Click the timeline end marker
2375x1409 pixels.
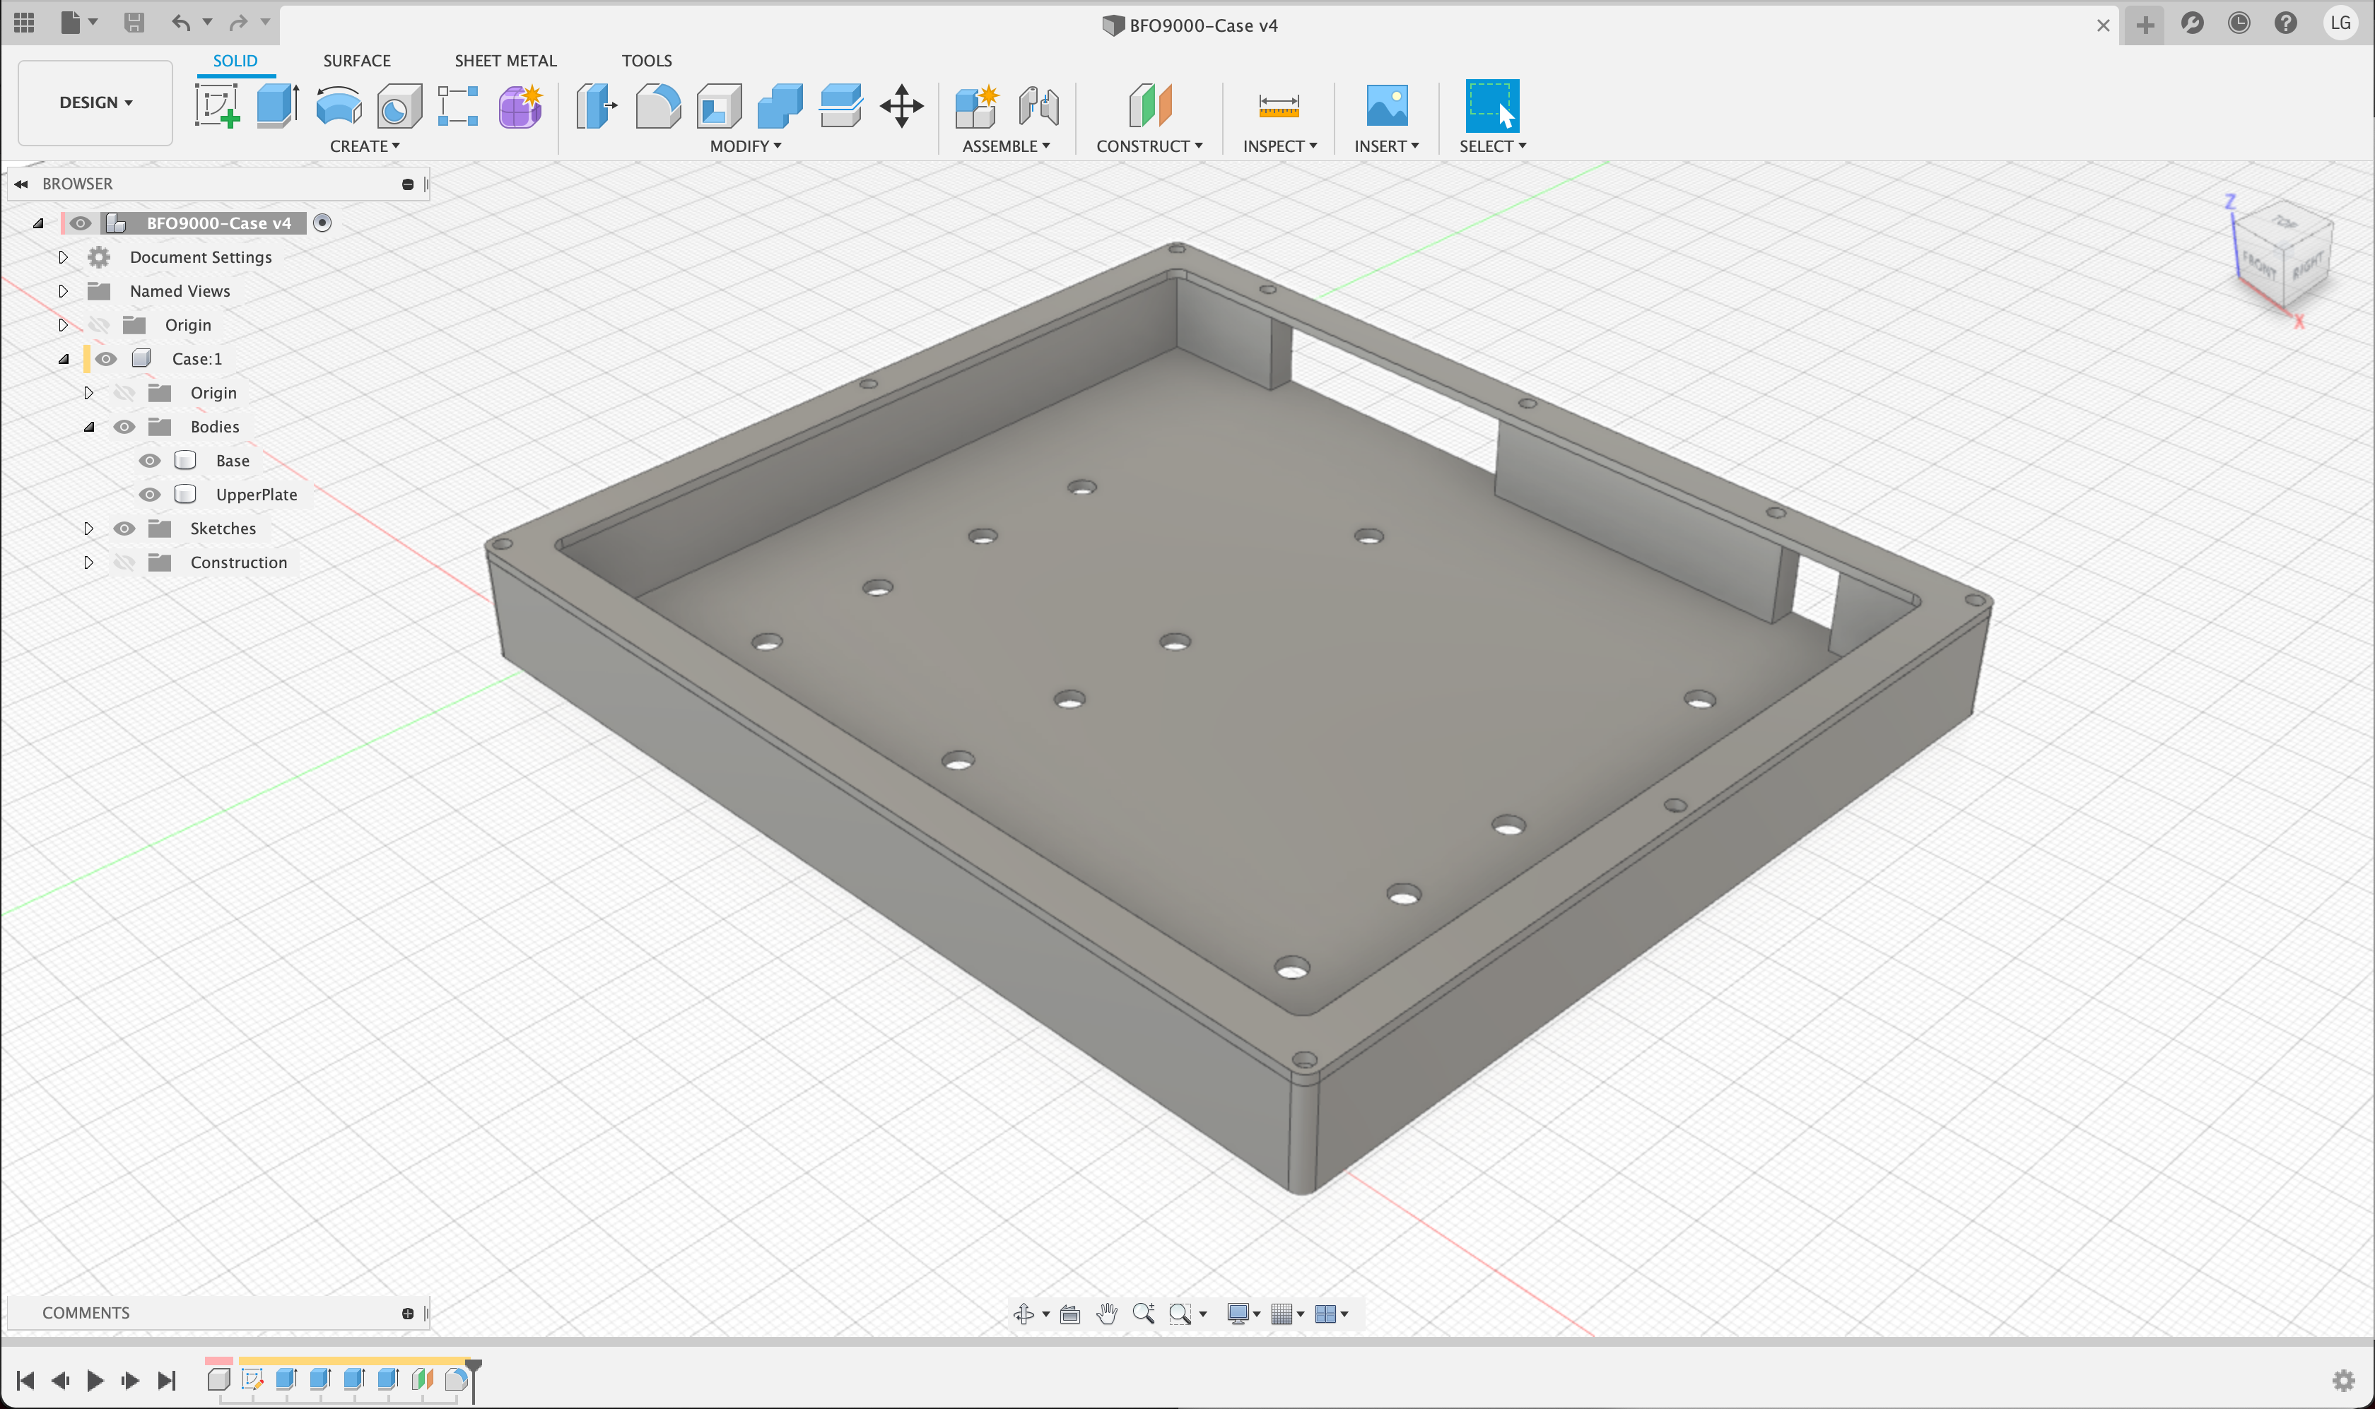tap(473, 1372)
